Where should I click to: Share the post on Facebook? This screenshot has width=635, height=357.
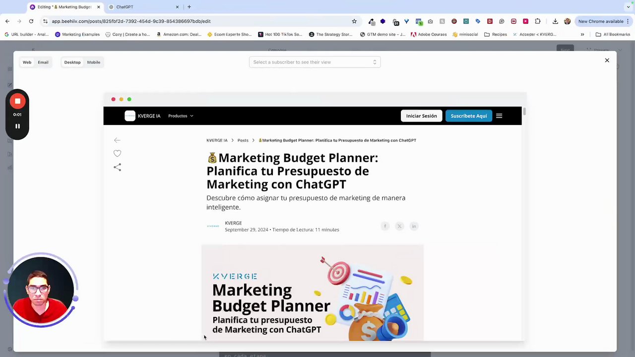point(385,226)
